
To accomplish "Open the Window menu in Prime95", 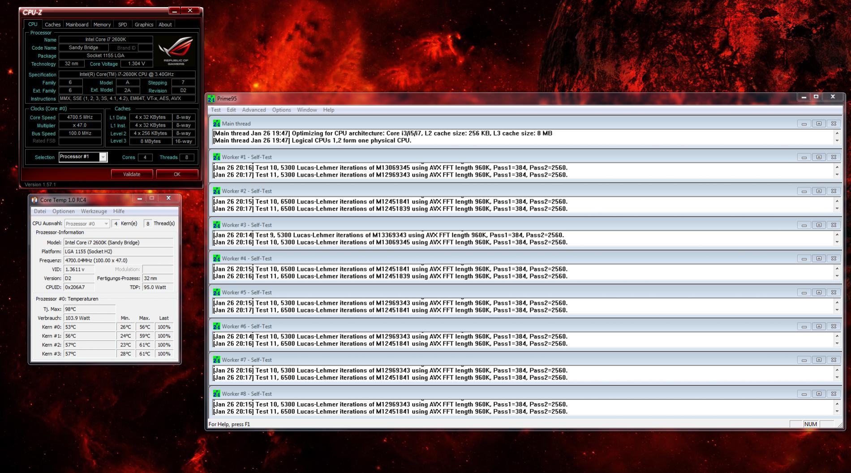I will (x=307, y=110).
